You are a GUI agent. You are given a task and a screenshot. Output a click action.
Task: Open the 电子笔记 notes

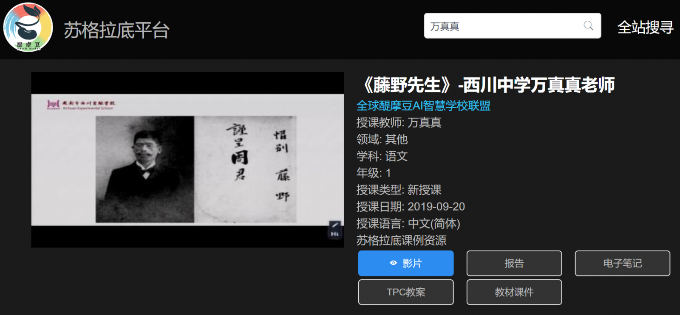coord(623,263)
